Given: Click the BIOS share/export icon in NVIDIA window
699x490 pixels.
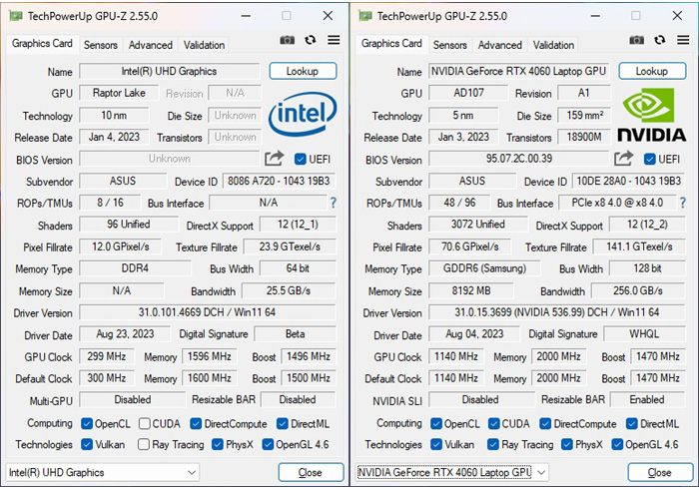Looking at the screenshot, I should pos(624,158).
